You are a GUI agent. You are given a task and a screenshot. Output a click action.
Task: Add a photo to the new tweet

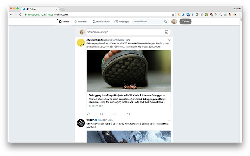(x=166, y=32)
